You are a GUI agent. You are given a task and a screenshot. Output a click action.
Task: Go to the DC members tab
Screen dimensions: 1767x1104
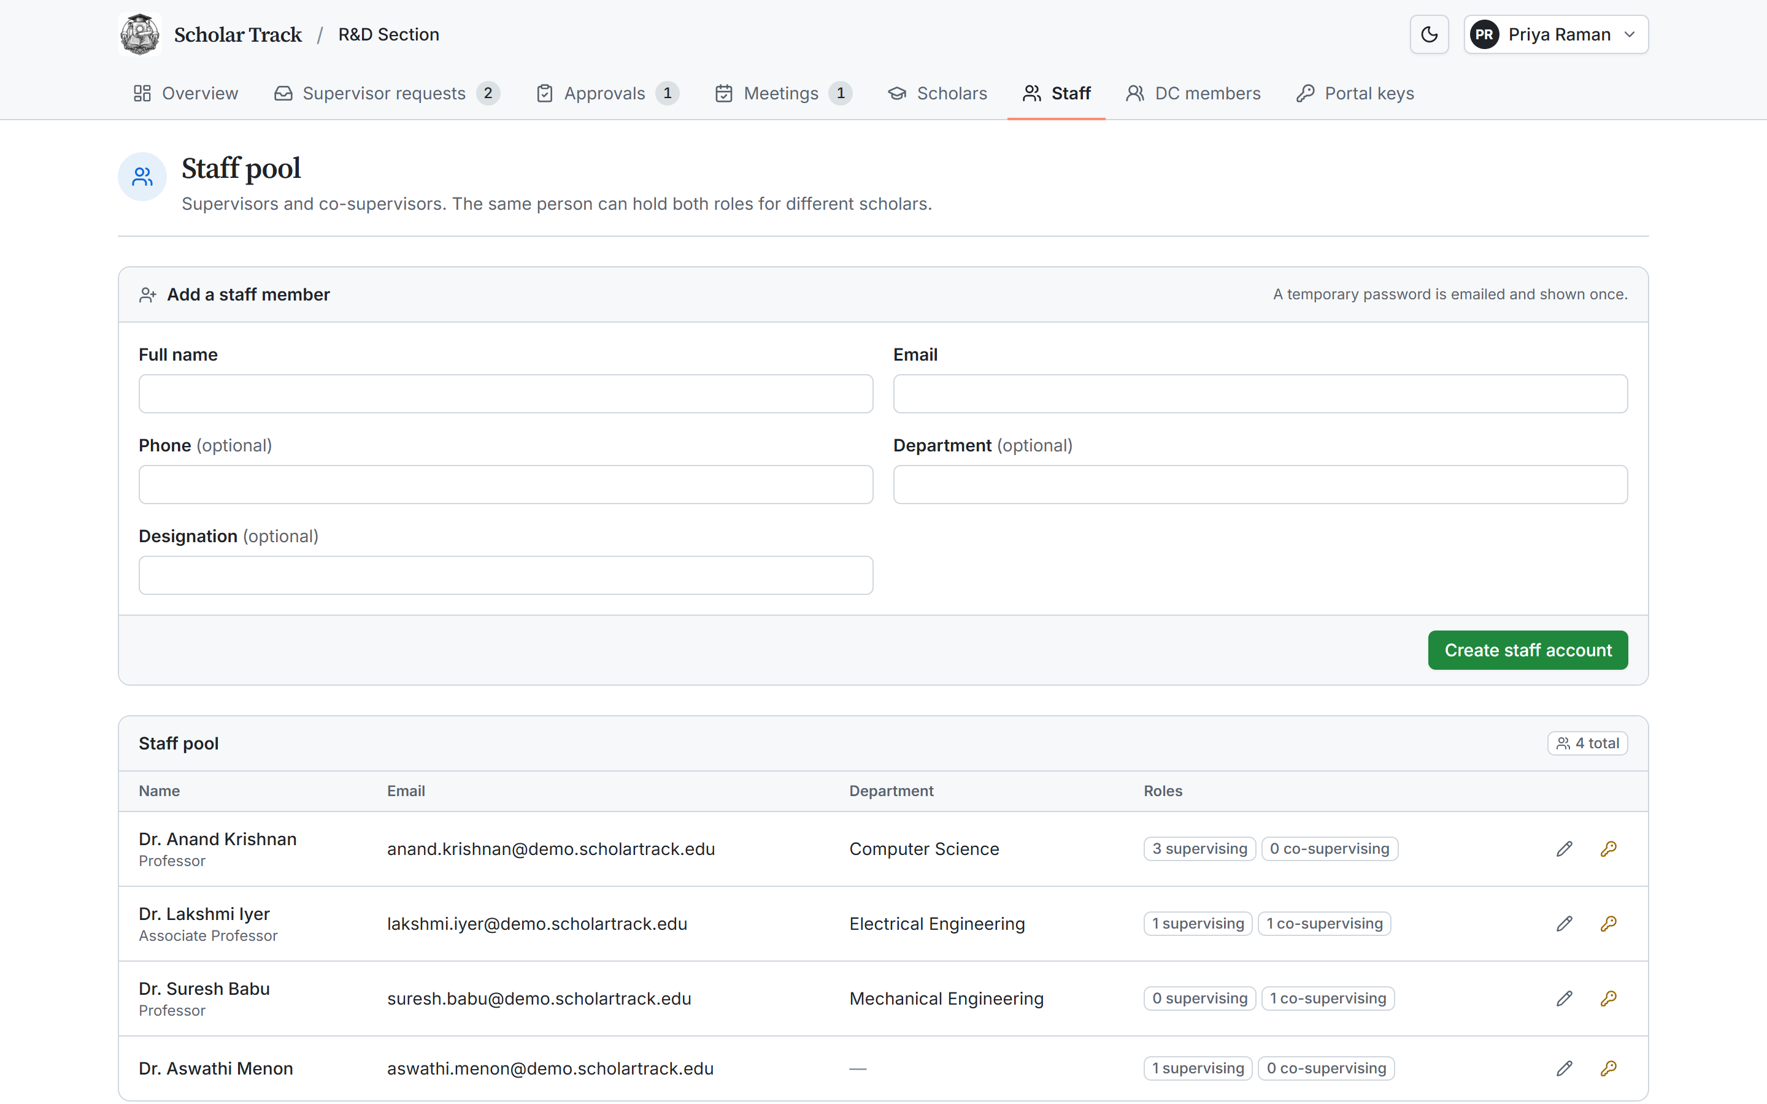coord(1193,93)
